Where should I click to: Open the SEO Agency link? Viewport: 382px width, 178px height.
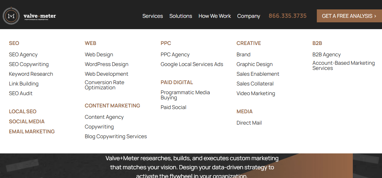23,54
